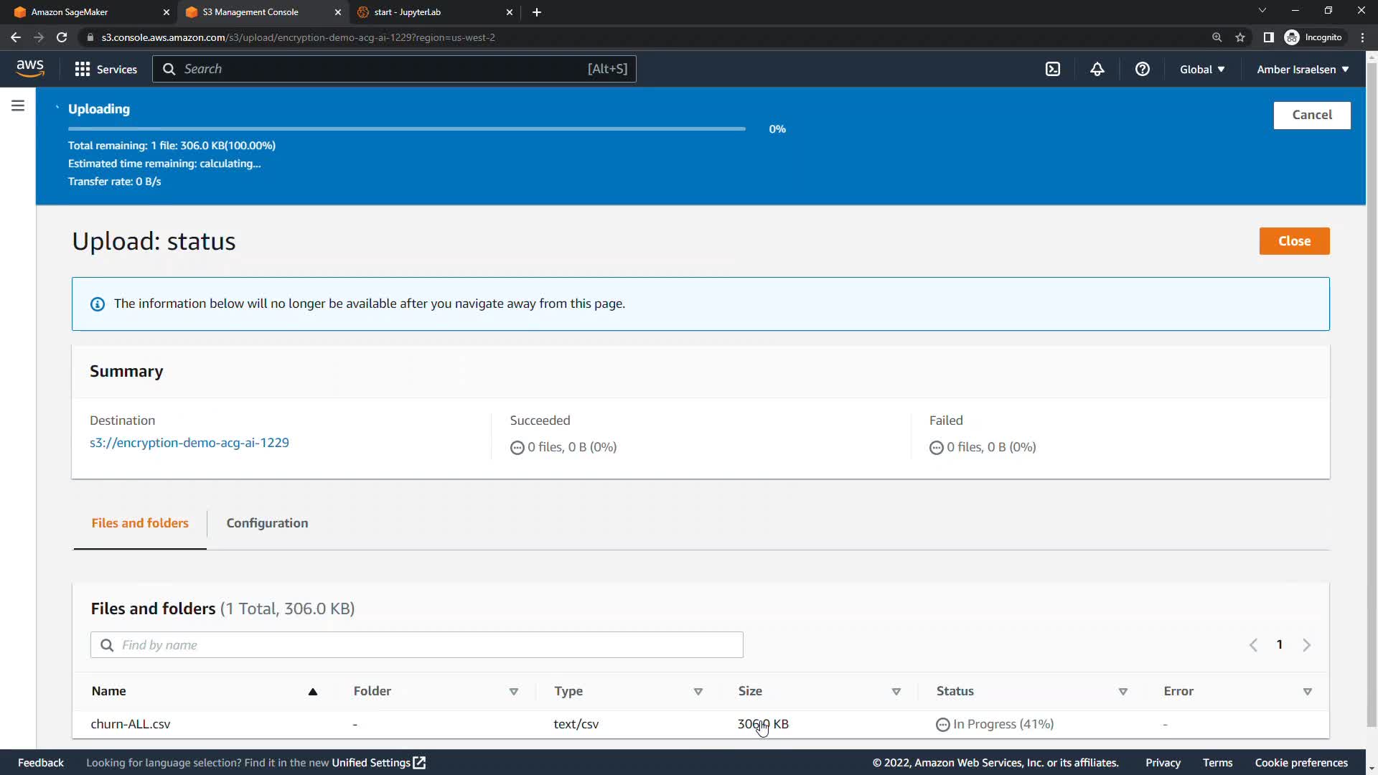Open the AWS CloudShell icon

1052,69
